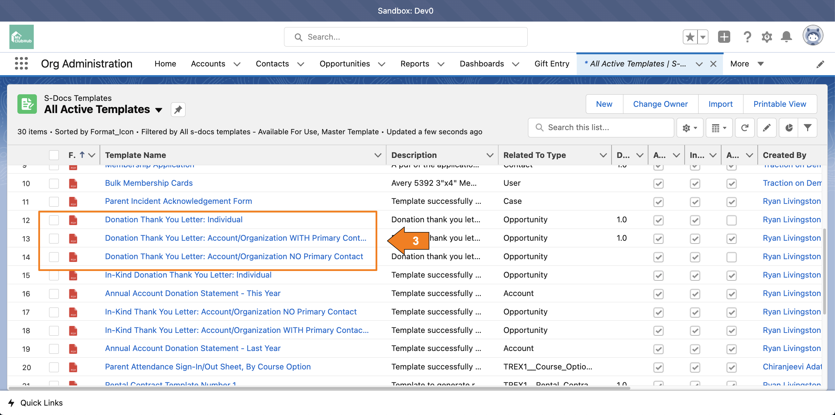This screenshot has height=415, width=835.
Task: Check the Bulk Membership Cards row checkbox
Action: tap(54, 183)
